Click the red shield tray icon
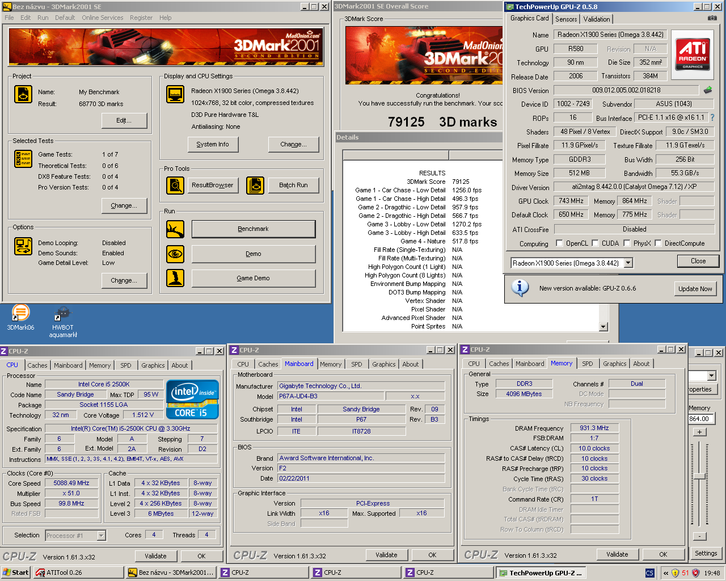726x581 pixels. [x=695, y=573]
